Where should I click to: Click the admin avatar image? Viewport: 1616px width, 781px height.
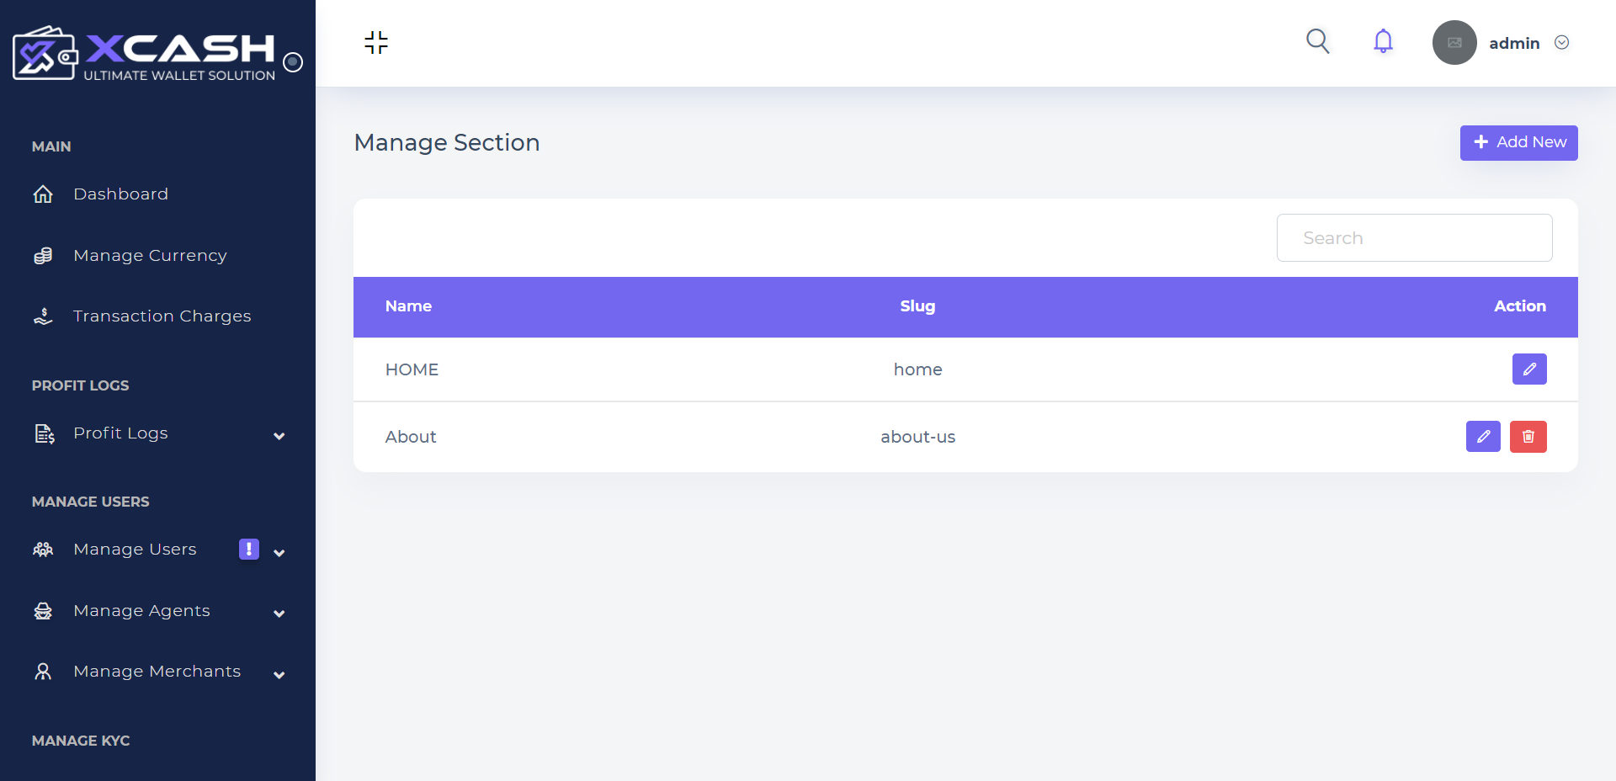(x=1454, y=43)
